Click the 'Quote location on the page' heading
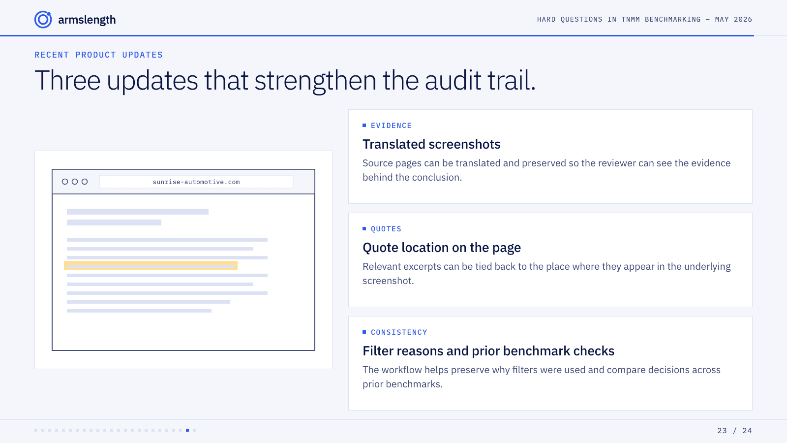This screenshot has height=443, width=787. coord(442,248)
